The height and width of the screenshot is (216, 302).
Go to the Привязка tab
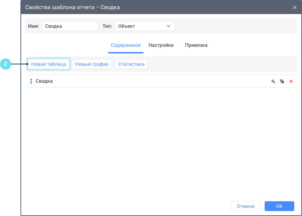point(196,45)
